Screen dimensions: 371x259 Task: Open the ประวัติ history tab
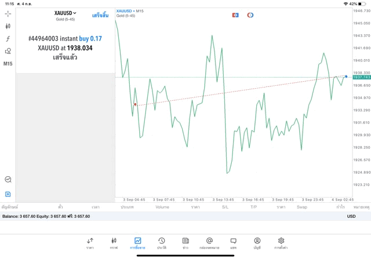(x=161, y=243)
